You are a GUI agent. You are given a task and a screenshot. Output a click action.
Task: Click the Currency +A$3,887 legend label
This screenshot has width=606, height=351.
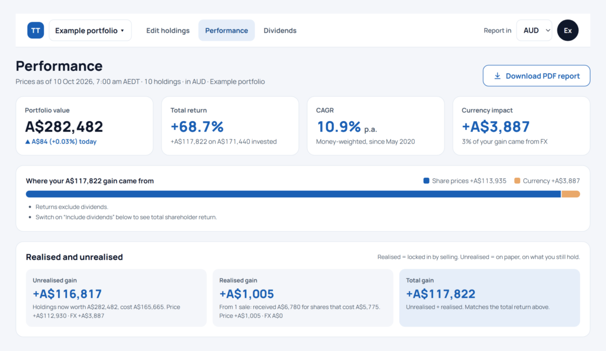pos(552,181)
